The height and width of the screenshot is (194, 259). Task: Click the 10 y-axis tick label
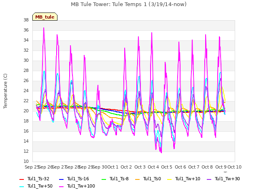[26, 161]
